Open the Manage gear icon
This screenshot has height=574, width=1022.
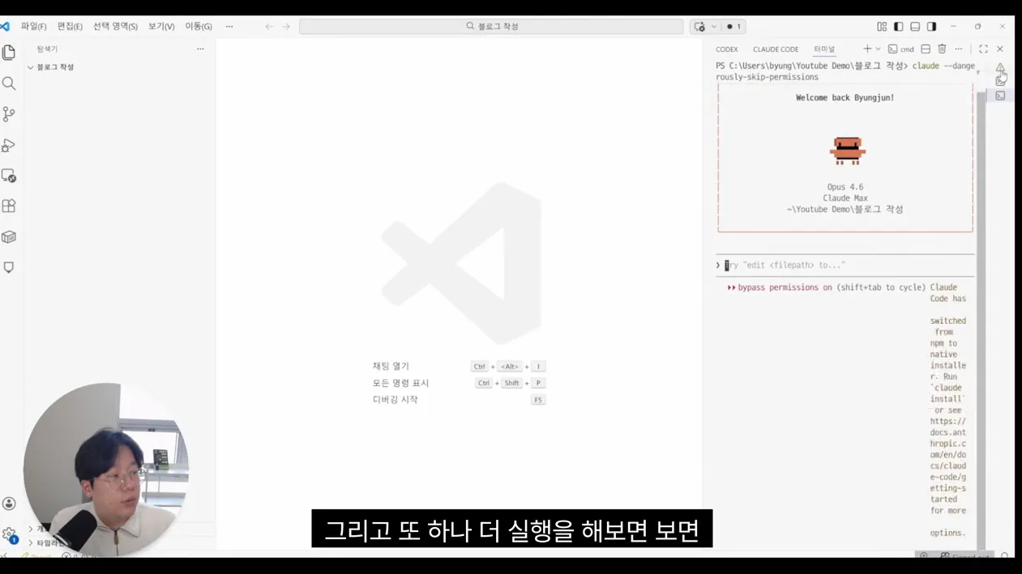pos(9,534)
